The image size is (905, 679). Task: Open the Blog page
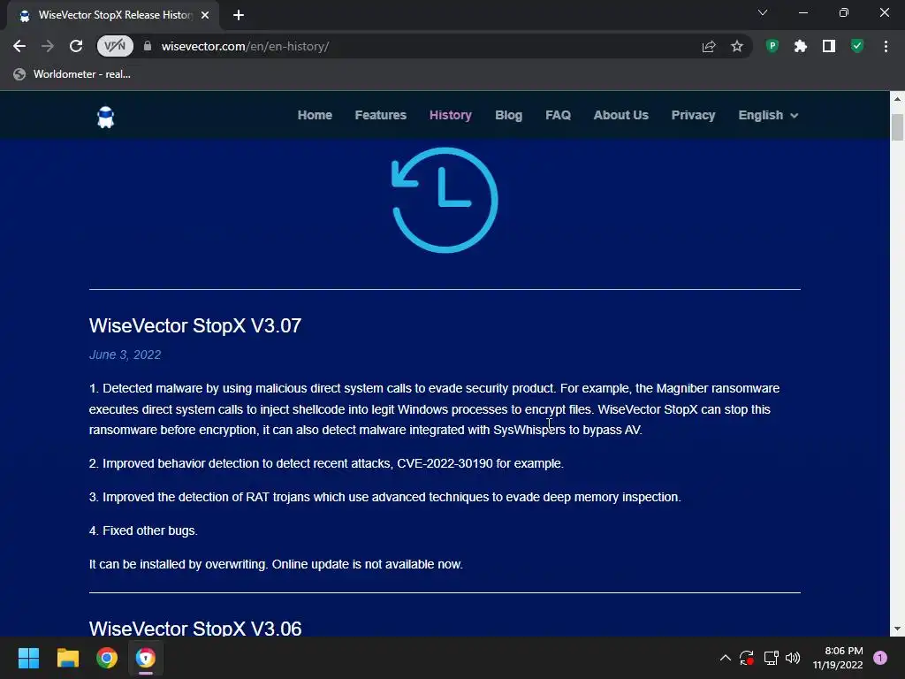(508, 115)
